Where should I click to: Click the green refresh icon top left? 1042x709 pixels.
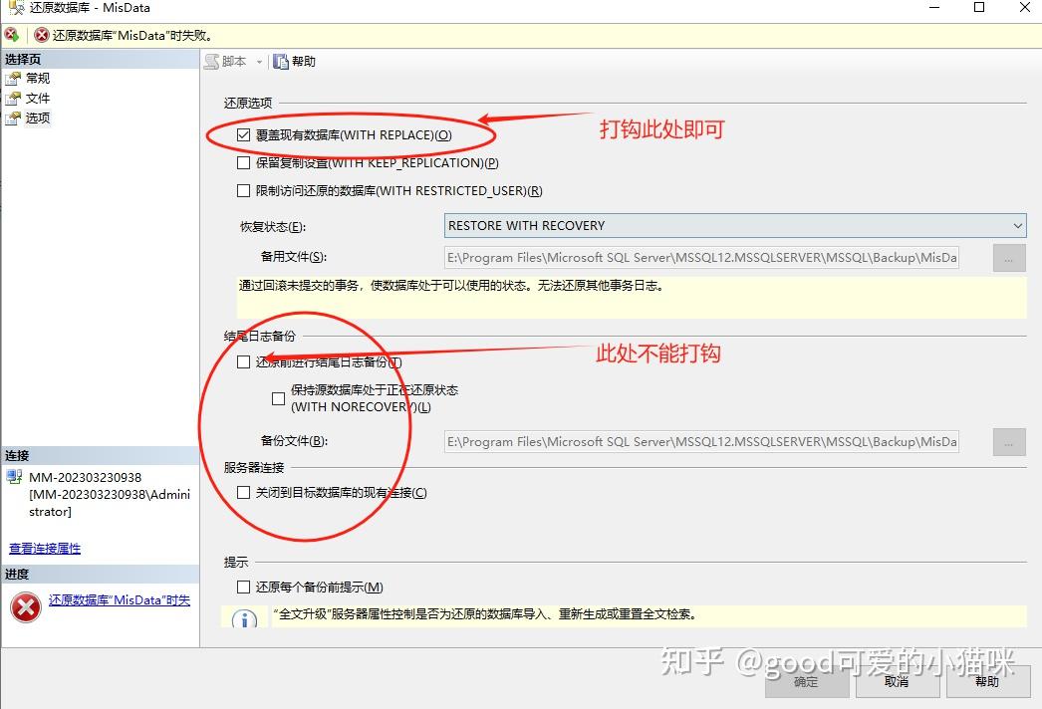click(11, 32)
